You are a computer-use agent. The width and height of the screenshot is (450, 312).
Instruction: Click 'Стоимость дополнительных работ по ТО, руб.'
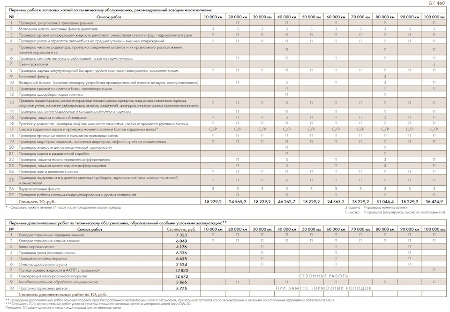click(x=62, y=295)
